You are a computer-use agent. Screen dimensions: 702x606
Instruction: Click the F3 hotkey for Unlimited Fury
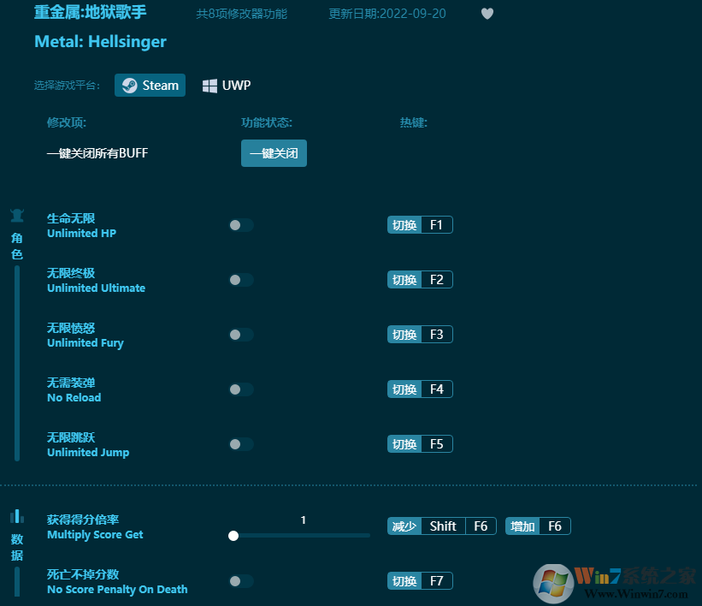click(x=420, y=335)
